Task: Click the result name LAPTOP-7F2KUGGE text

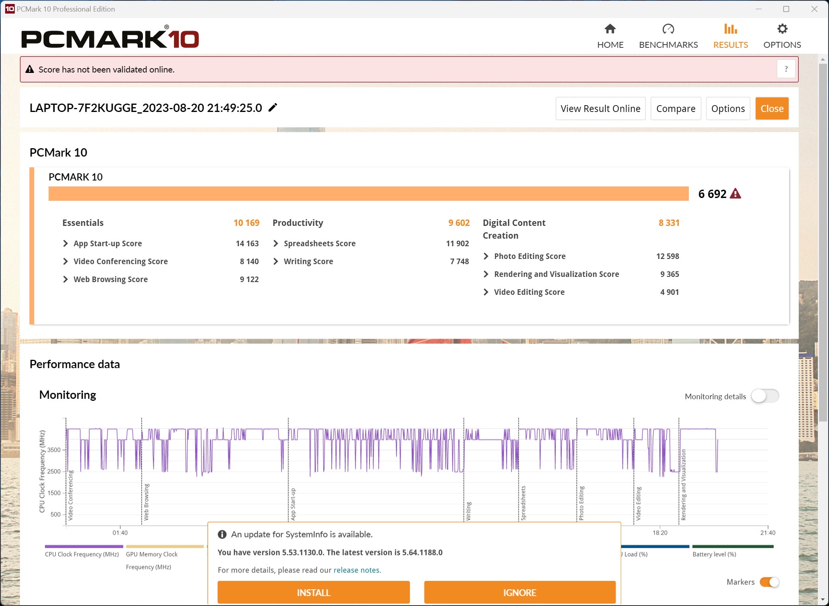Action: pos(146,108)
